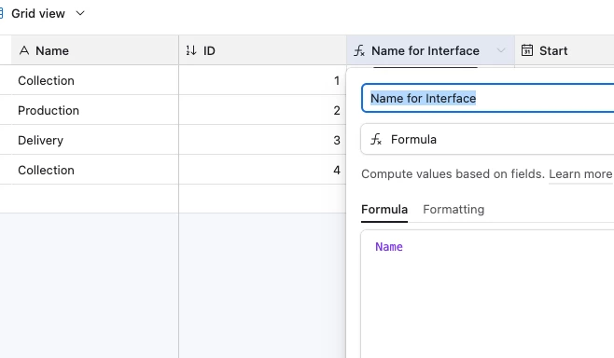Click the field name input box
This screenshot has width=614, height=358.
point(487,98)
